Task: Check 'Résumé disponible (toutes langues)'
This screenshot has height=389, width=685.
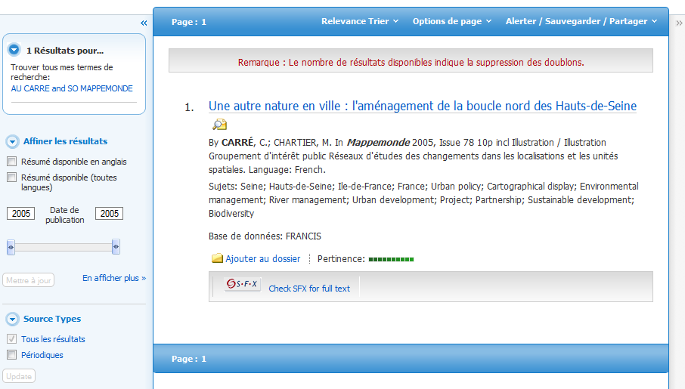Action: pyautogui.click(x=12, y=178)
